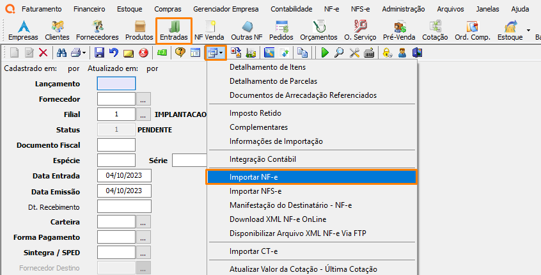
Task: Open the Compras menu
Action: coord(168,9)
